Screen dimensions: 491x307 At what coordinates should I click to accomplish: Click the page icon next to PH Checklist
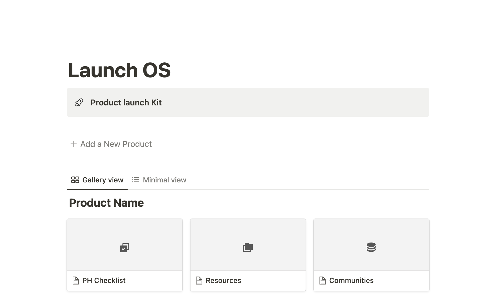(x=75, y=280)
